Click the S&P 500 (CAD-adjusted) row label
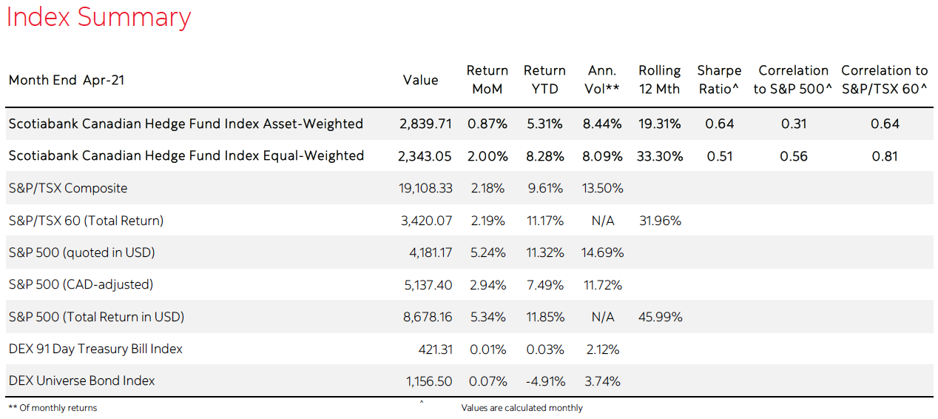 81,284
